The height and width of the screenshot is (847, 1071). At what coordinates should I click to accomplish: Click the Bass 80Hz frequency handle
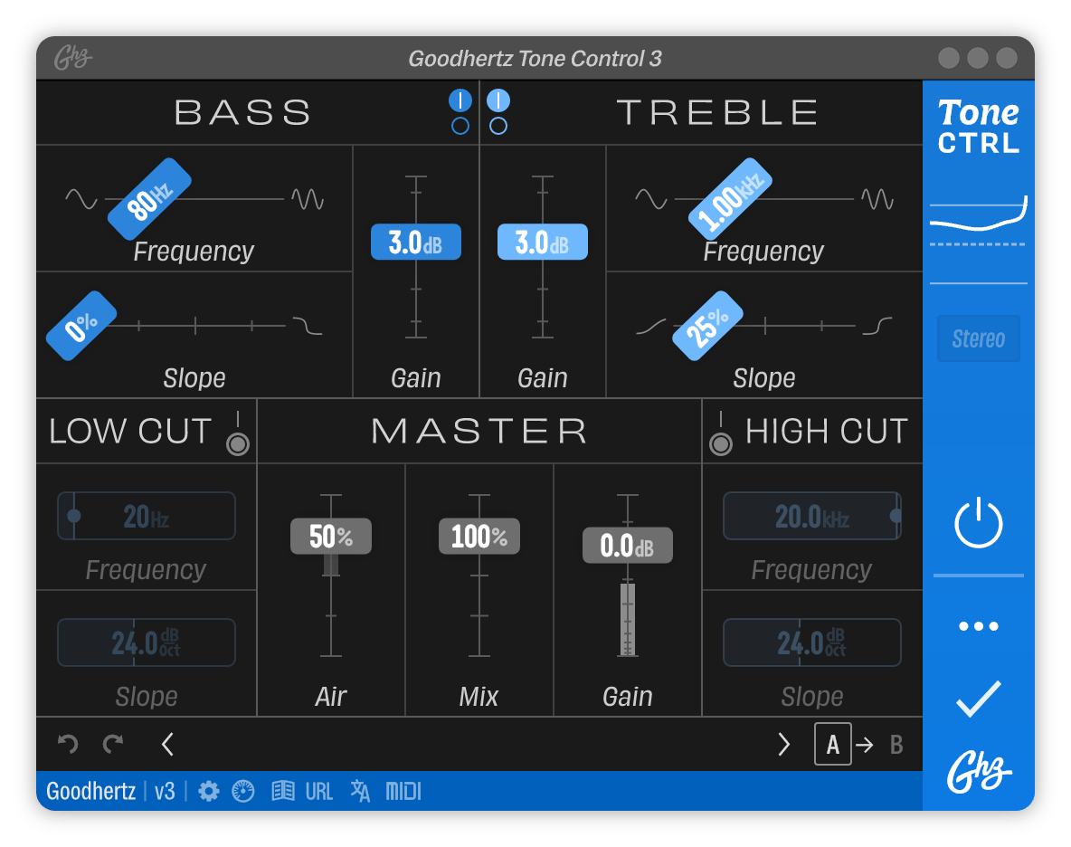coord(149,199)
